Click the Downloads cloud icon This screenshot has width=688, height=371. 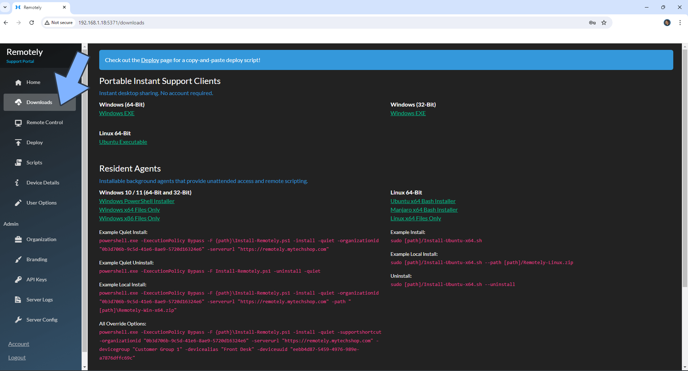pos(18,102)
